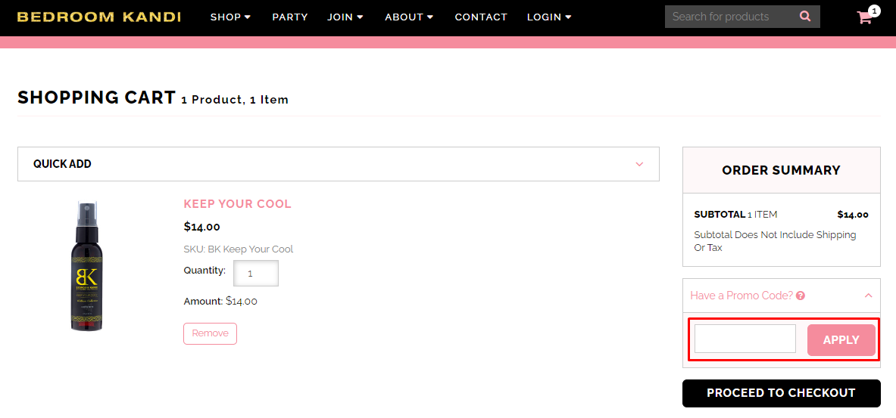This screenshot has width=896, height=418.
Task: Open the JOIN dropdown menu
Action: tap(345, 17)
